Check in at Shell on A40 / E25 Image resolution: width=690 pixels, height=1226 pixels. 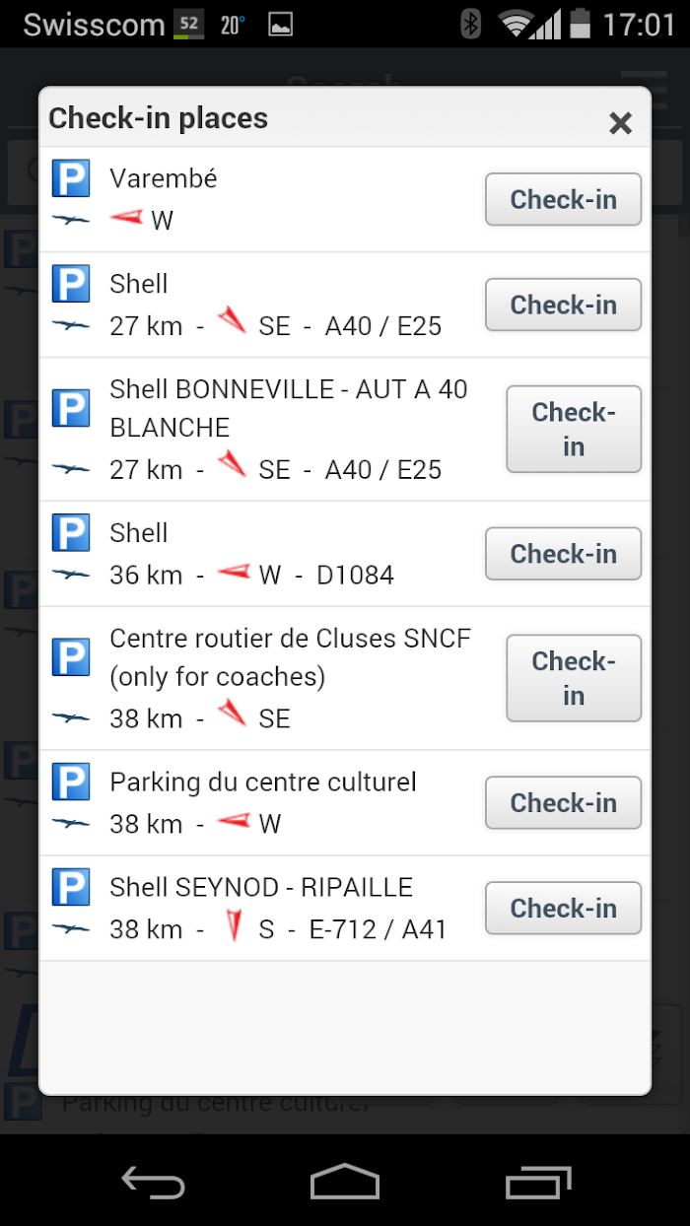(563, 305)
